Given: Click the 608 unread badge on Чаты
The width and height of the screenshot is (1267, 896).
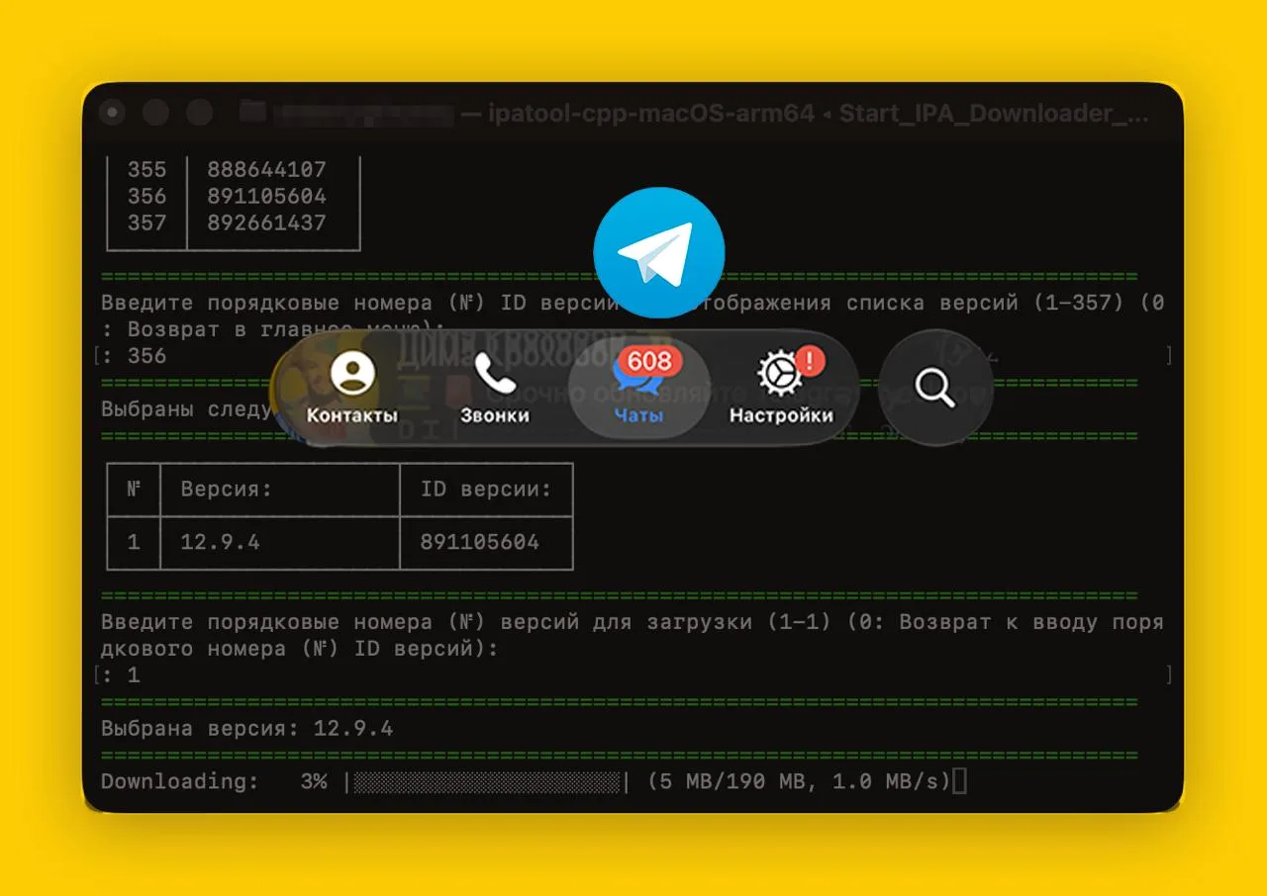Looking at the screenshot, I should tap(649, 361).
